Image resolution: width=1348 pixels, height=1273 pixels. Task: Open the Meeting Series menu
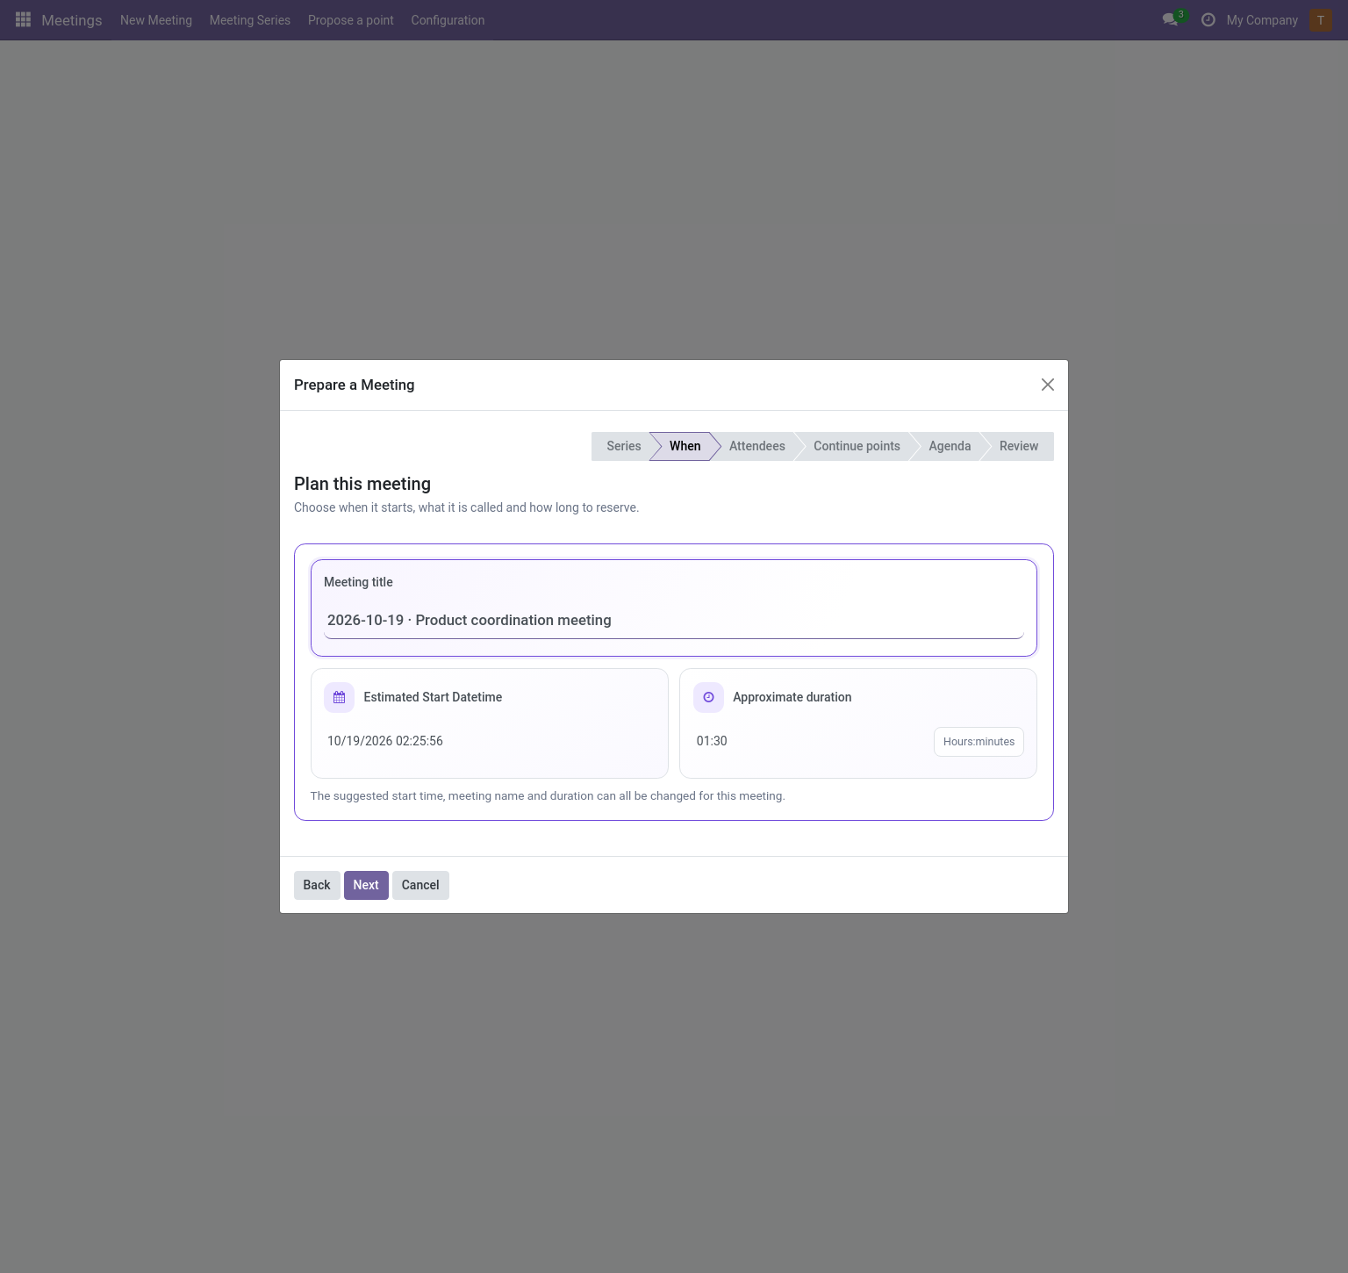tap(250, 20)
